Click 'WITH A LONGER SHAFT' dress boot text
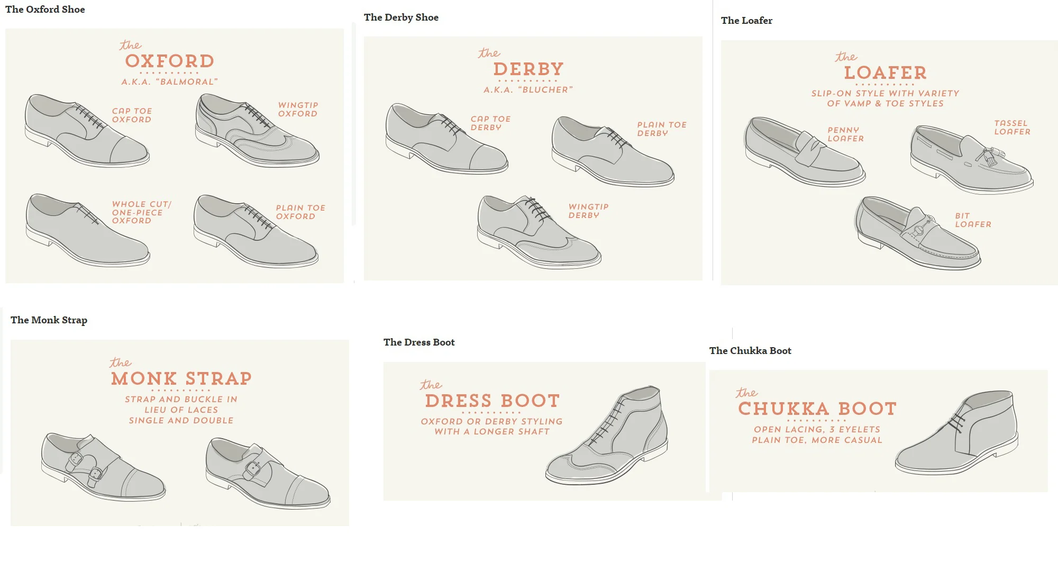The height and width of the screenshot is (562, 1058). (491, 432)
